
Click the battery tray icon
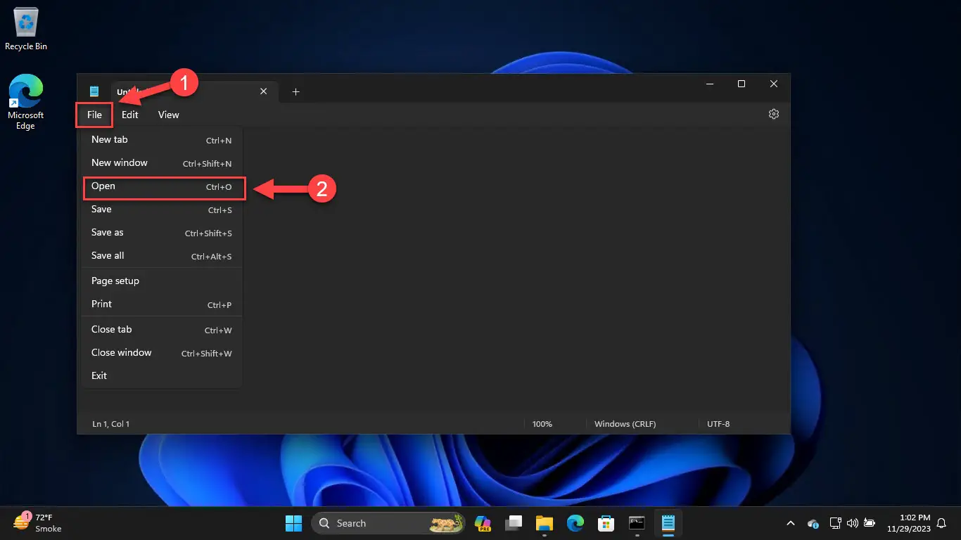870,523
